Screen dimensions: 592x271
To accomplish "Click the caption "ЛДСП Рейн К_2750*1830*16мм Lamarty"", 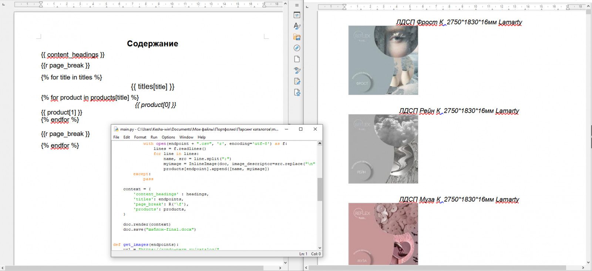I will [x=459, y=111].
